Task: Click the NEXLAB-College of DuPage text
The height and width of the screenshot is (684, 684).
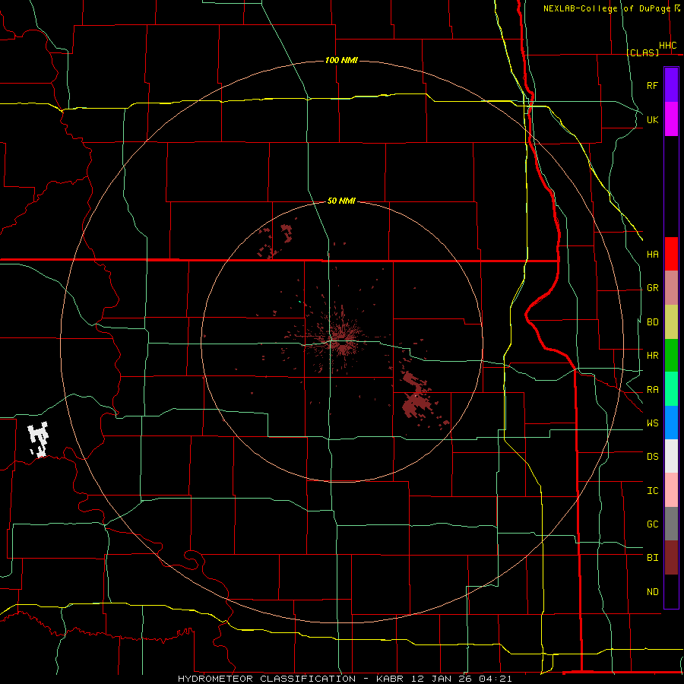Action: (606, 8)
